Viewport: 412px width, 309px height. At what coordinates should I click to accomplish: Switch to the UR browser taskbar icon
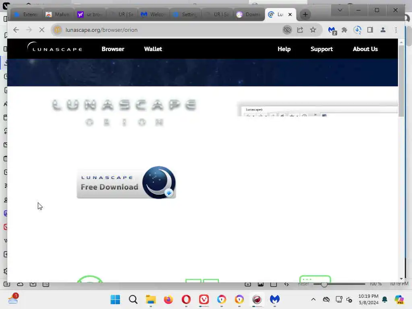pos(257,299)
